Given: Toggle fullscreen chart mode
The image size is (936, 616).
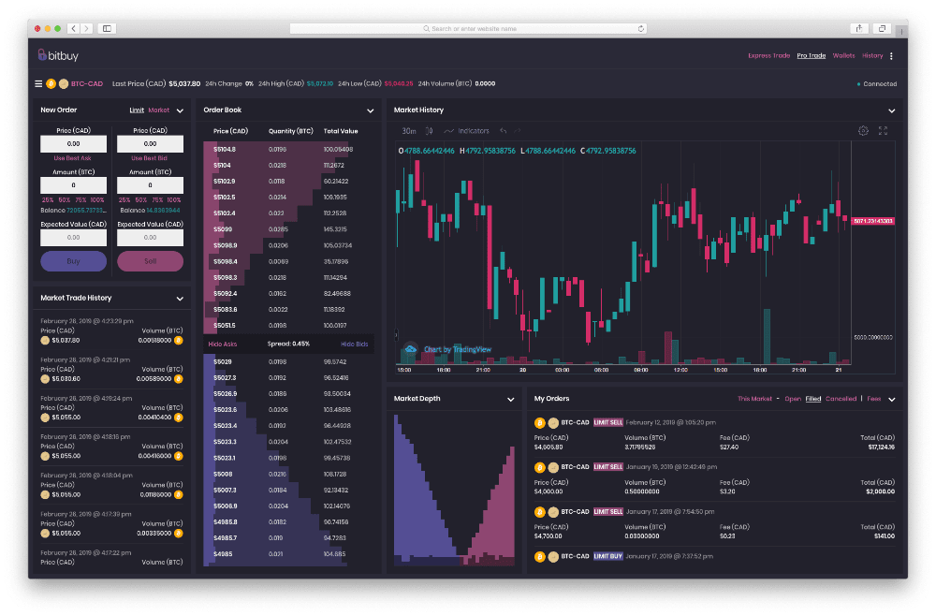Looking at the screenshot, I should [883, 131].
